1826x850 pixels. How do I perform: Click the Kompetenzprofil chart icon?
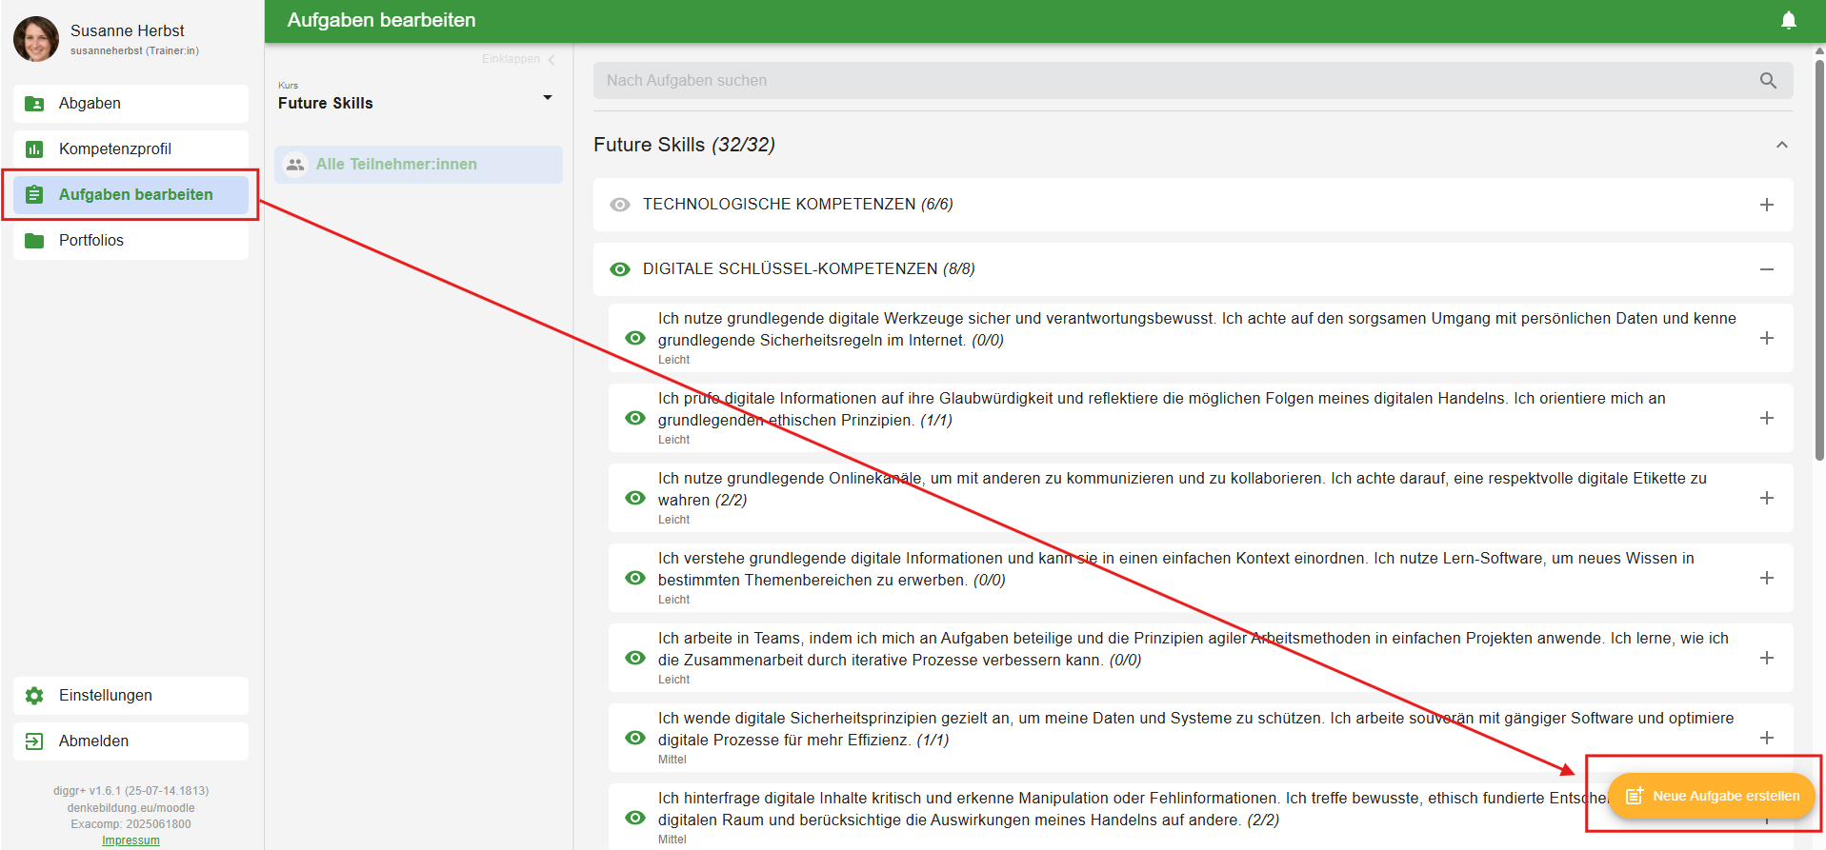click(x=34, y=149)
